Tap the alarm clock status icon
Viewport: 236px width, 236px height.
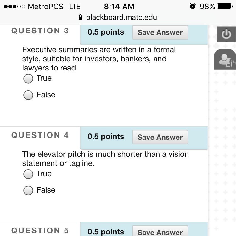193,7
